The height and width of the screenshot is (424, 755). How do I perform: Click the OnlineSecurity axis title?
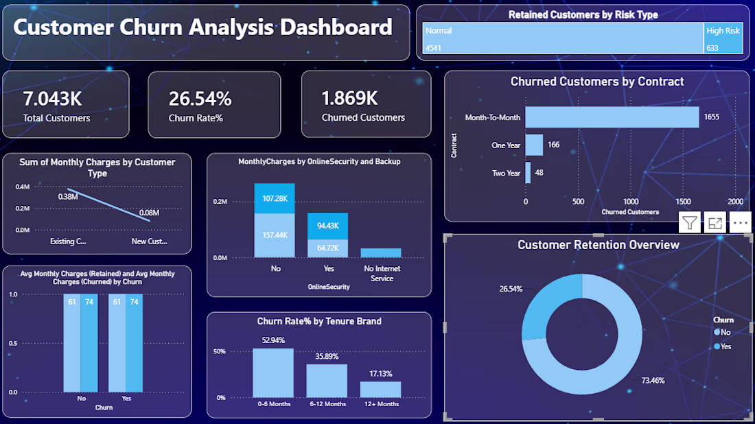pyautogui.click(x=329, y=287)
